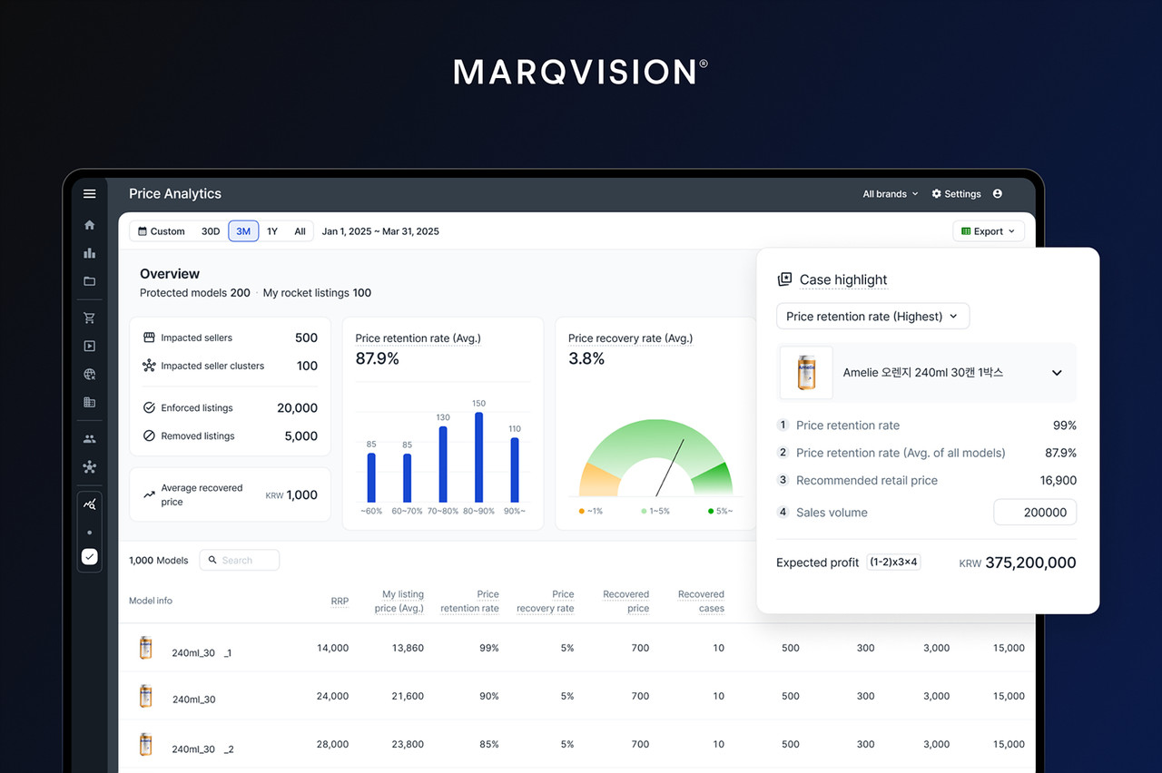Open the shopping cart sidebar icon
1162x773 pixels.
click(x=89, y=318)
